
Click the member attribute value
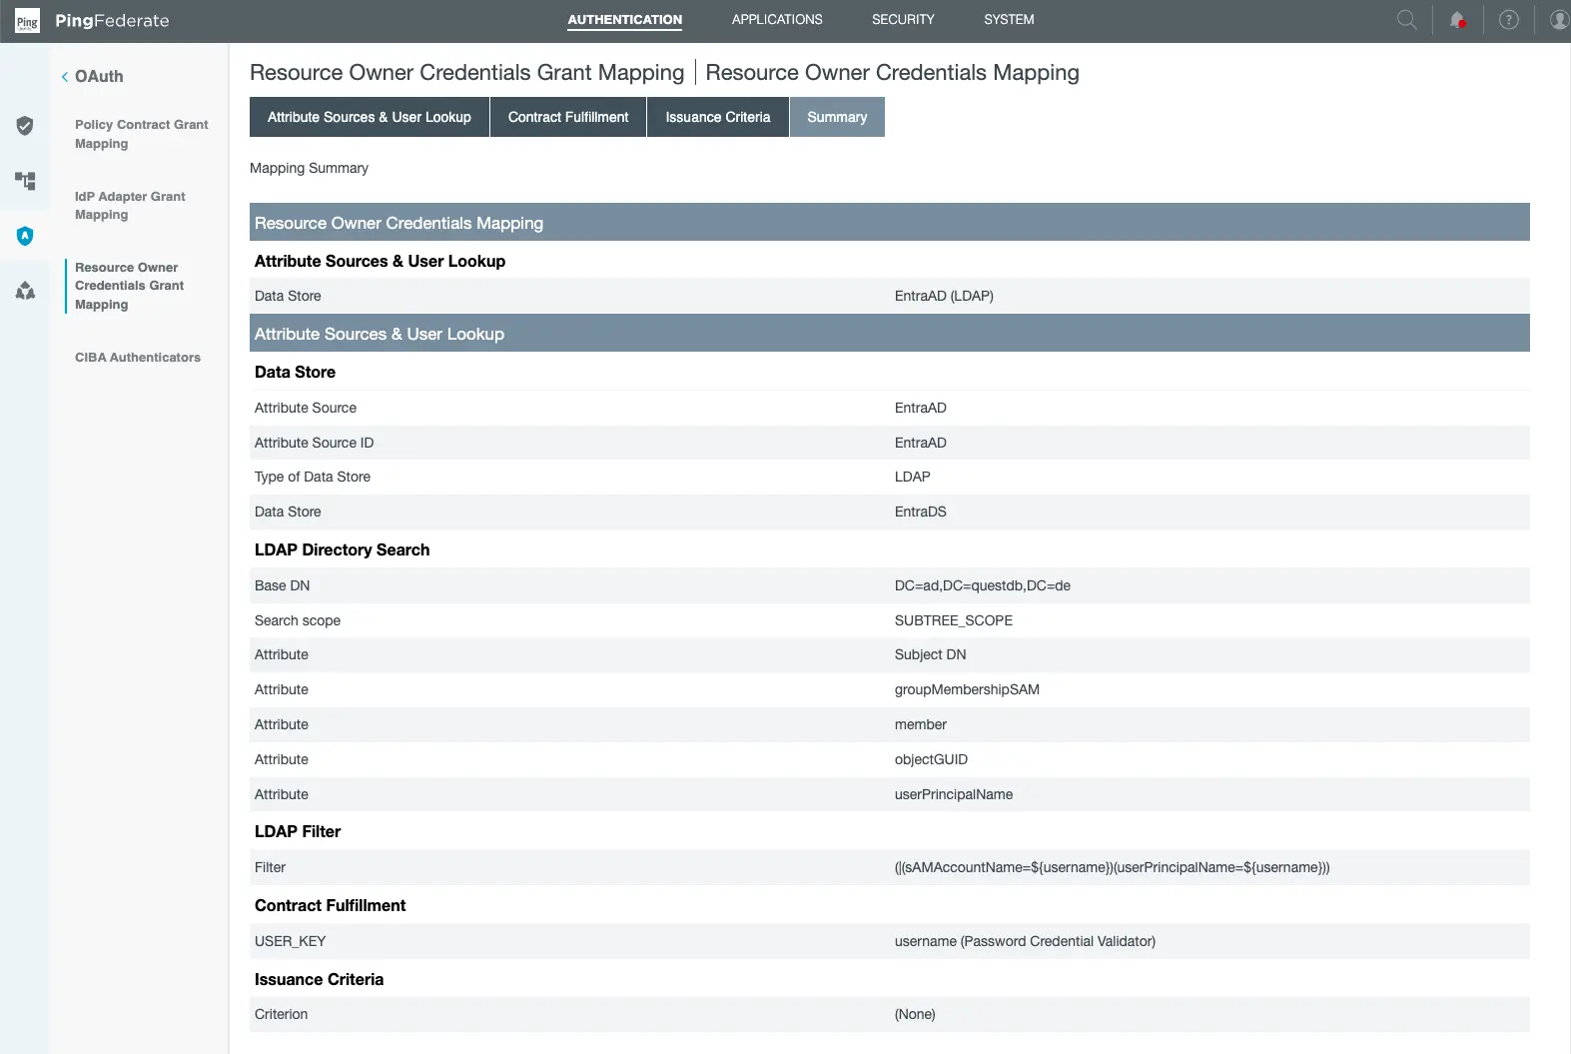click(x=920, y=724)
